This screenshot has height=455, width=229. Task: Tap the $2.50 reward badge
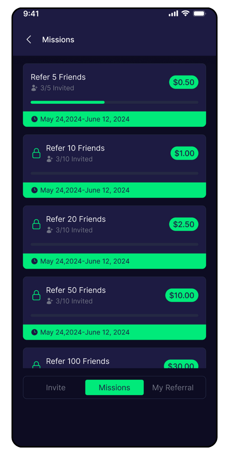[184, 224]
